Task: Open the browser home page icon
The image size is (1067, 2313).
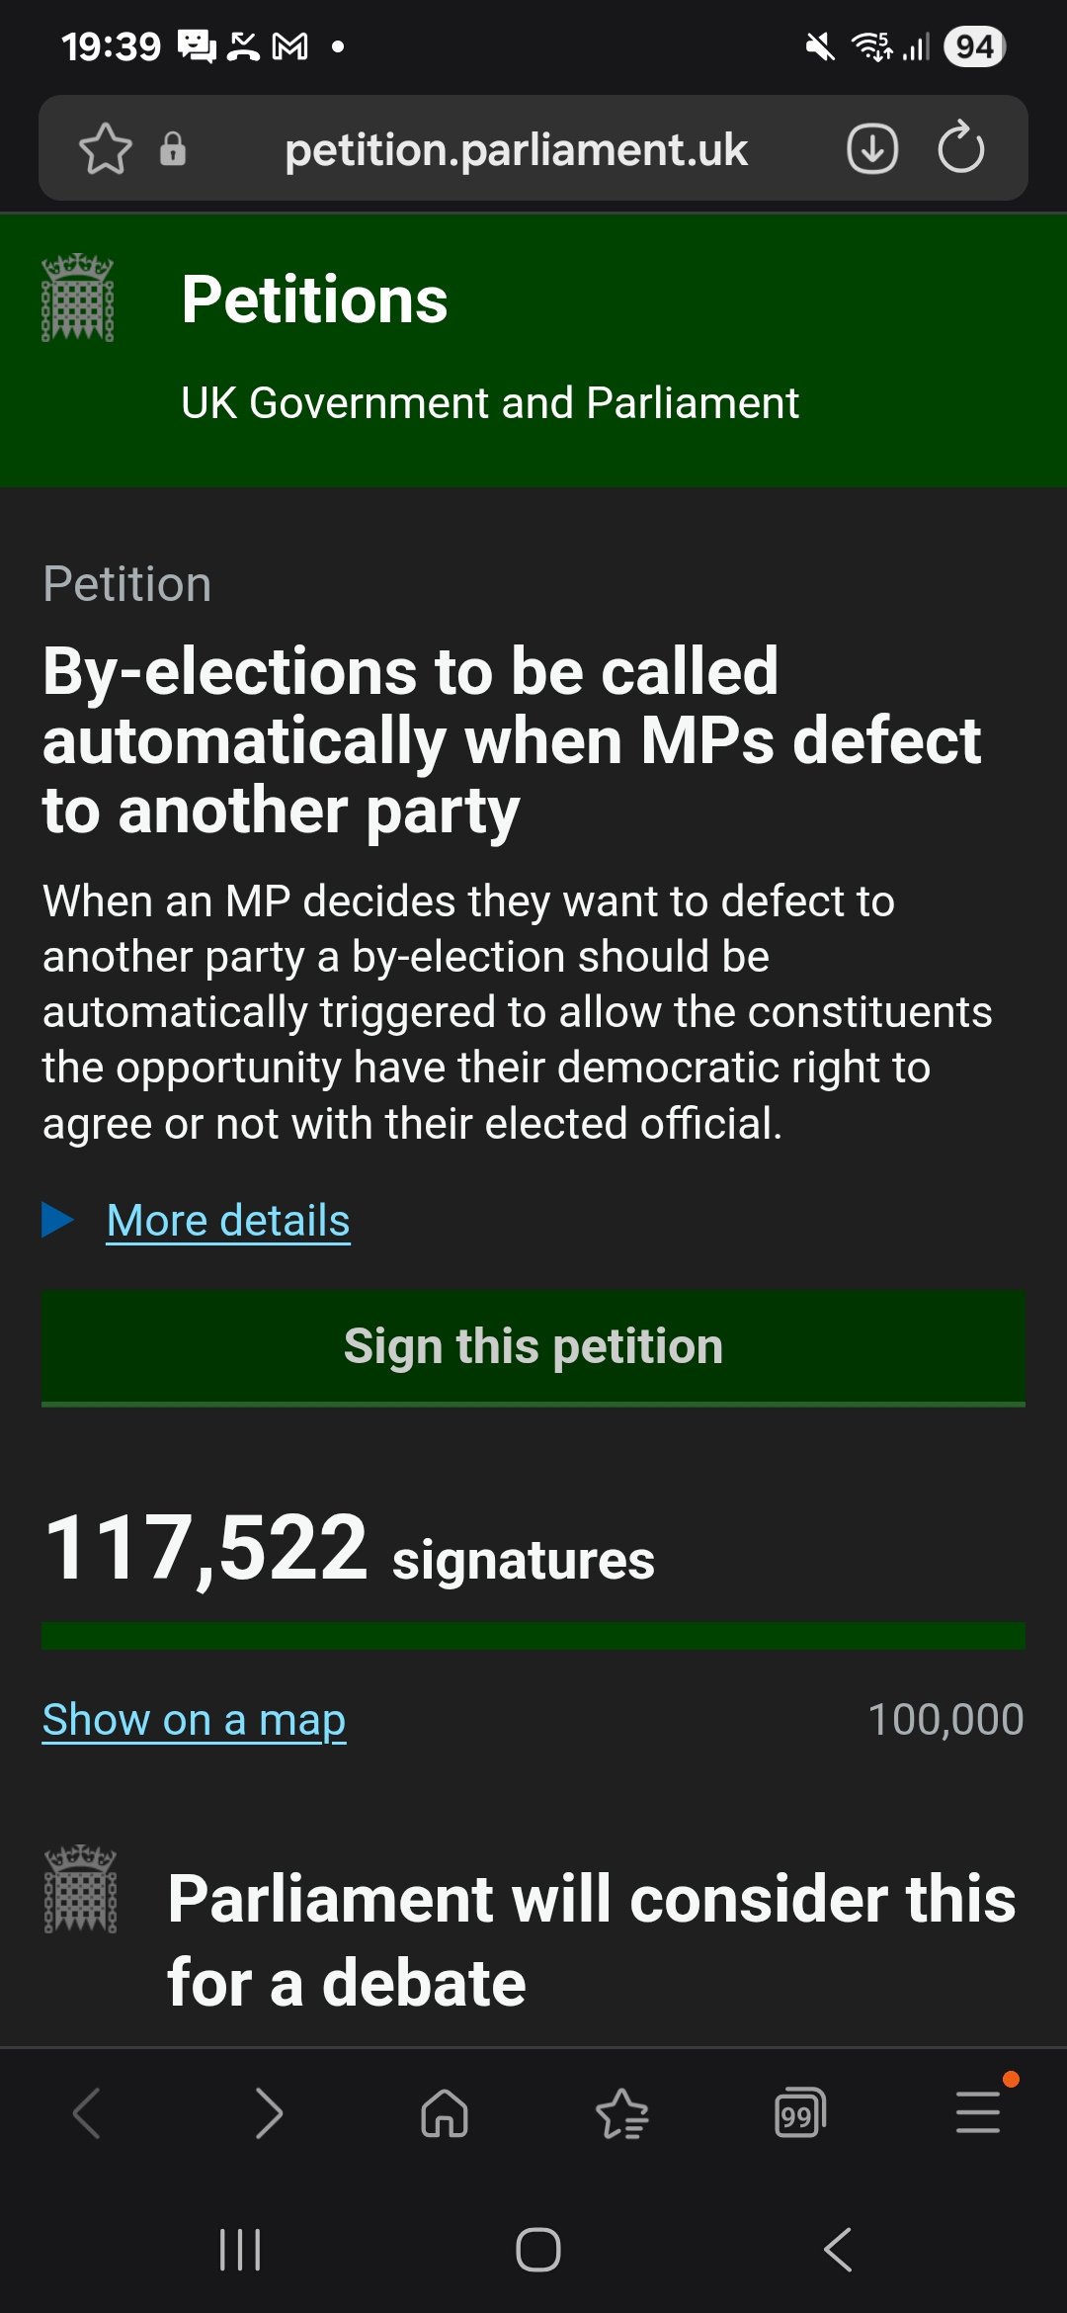Action: (x=445, y=2113)
